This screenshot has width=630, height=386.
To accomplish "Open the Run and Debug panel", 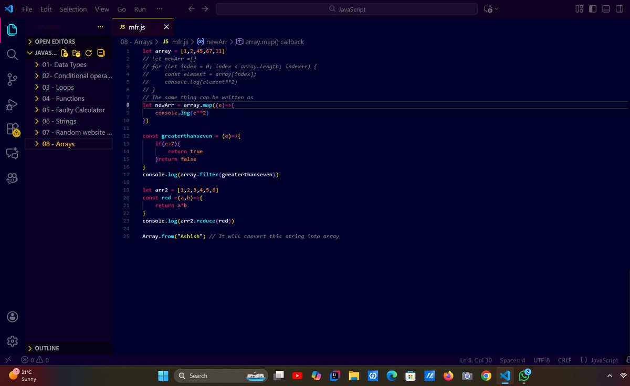I will [12, 104].
